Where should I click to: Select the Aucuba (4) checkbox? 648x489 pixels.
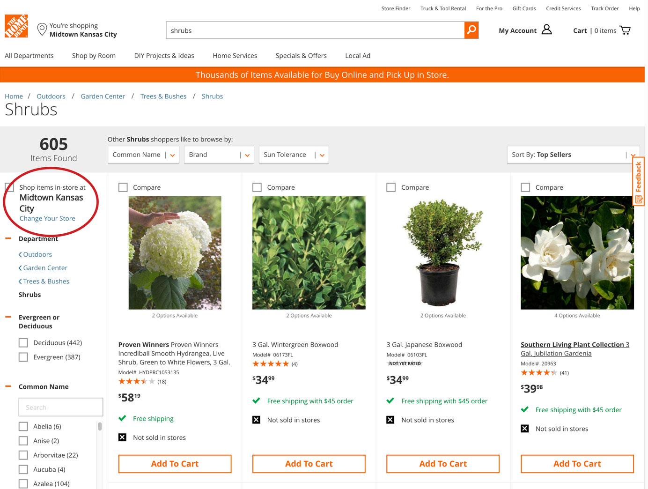click(x=23, y=469)
